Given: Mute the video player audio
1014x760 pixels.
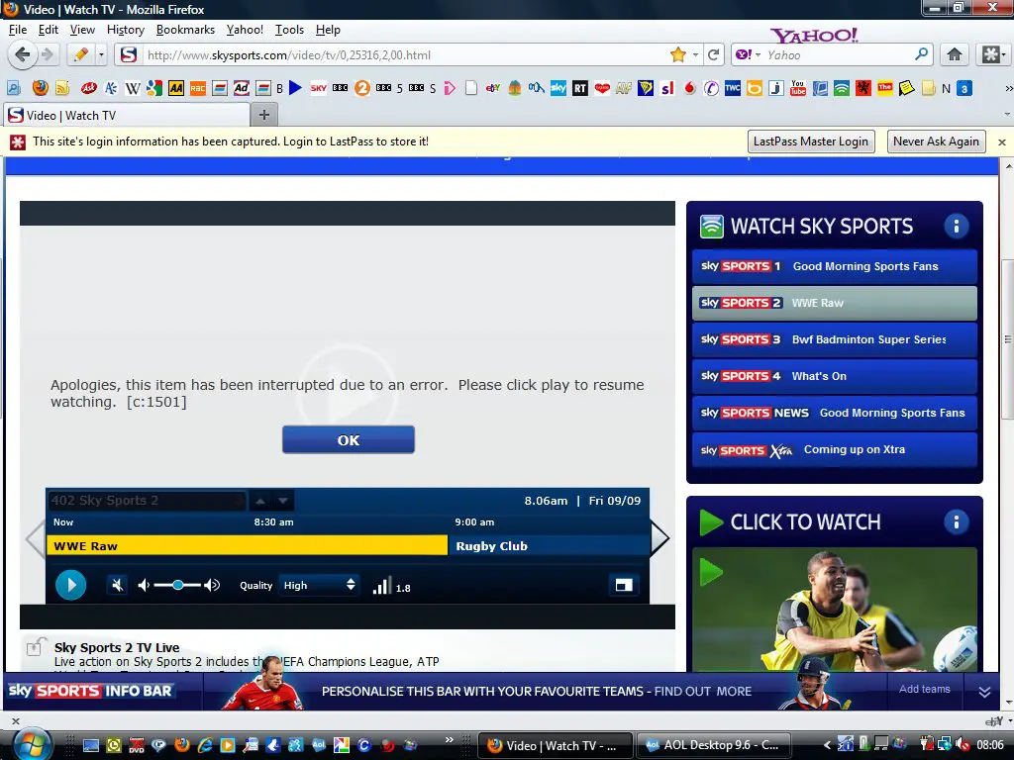Looking at the screenshot, I should click(117, 586).
